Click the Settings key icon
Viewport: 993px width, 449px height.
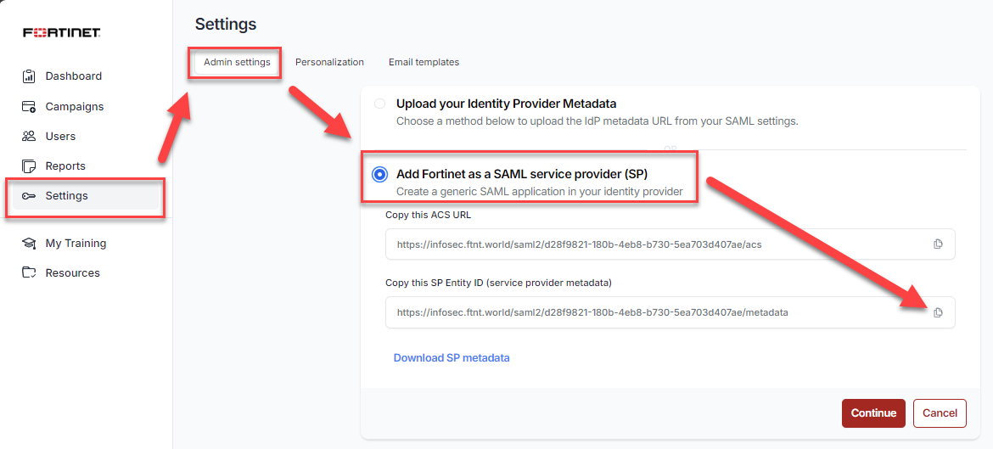point(29,196)
